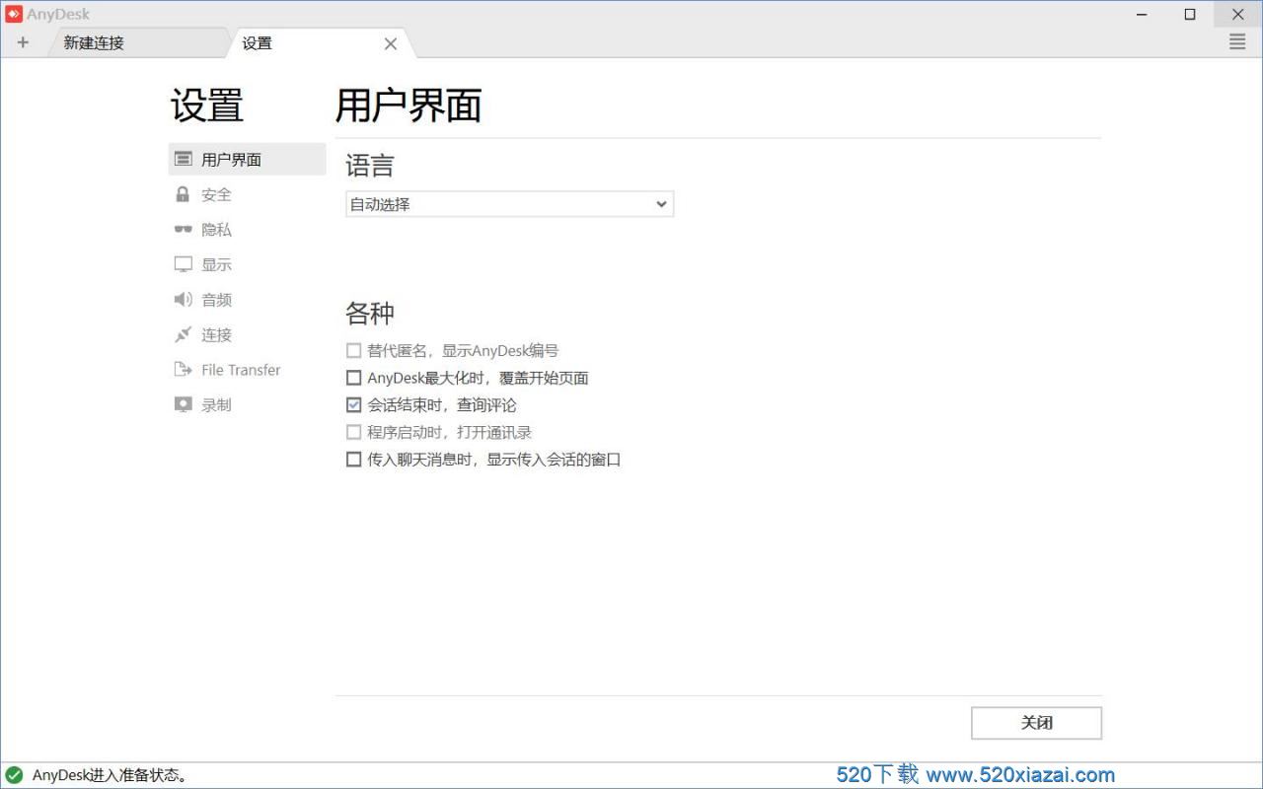Open the 语言 自动选择 dropdown
The image size is (1263, 789).
(509, 204)
